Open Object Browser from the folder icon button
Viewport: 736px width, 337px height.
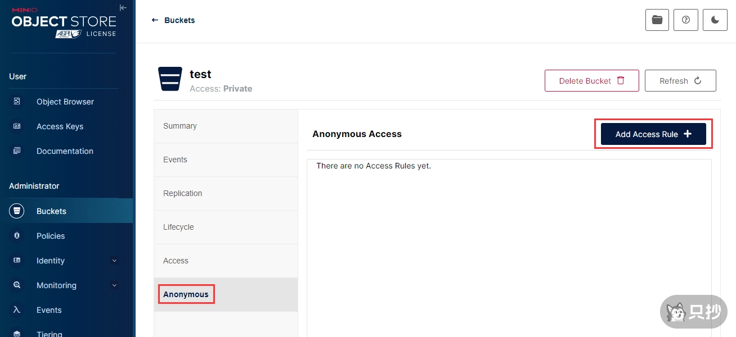tap(657, 20)
